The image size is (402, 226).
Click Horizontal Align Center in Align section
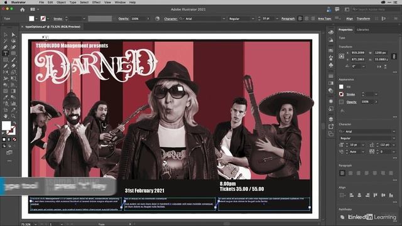point(359,195)
